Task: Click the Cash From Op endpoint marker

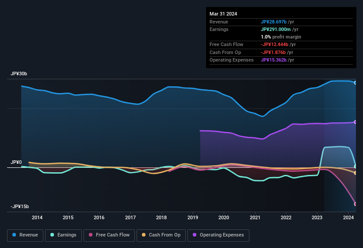Action: tap(355, 173)
